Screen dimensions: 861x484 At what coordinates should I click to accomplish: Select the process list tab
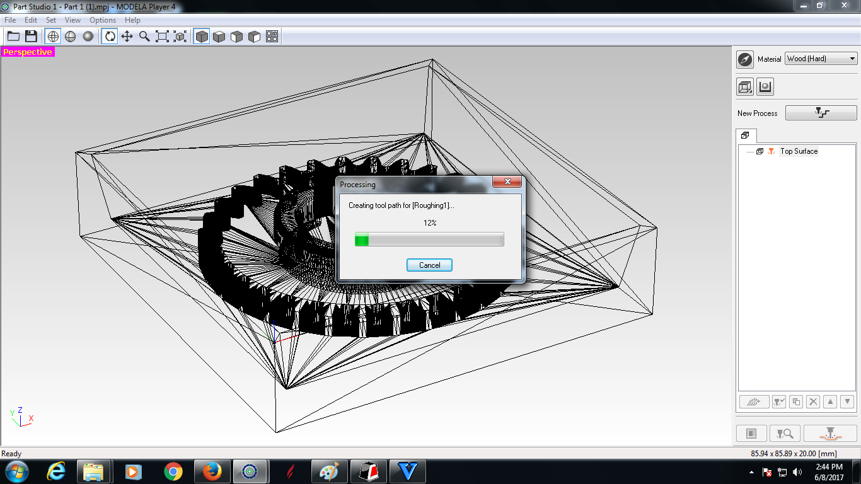click(x=746, y=135)
